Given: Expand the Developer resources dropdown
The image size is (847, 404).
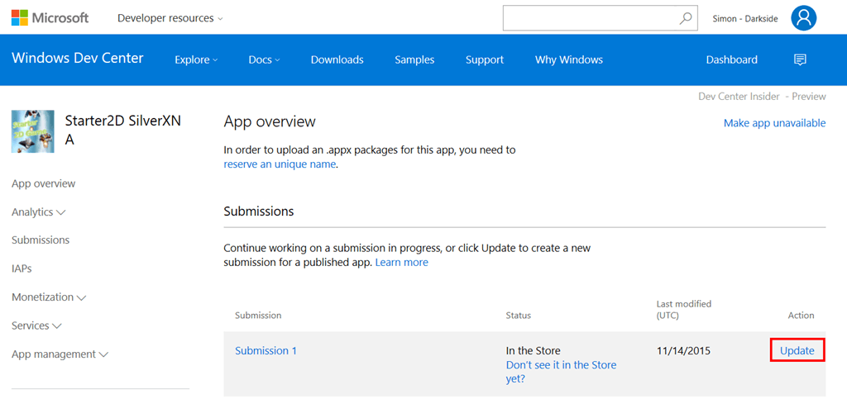Looking at the screenshot, I should tap(170, 18).
